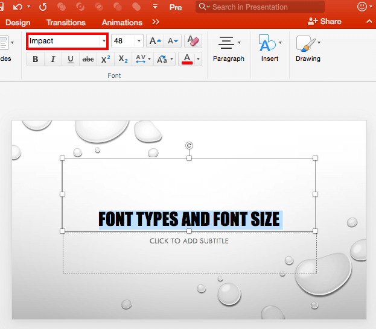Viewport: 376px width, 329px height.
Task: Click the Decrease Font Size button
Action: pyautogui.click(x=173, y=41)
